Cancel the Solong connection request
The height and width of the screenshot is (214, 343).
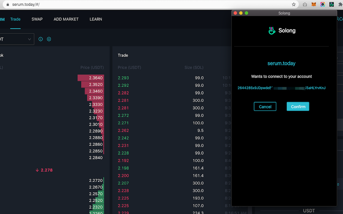coord(265,107)
